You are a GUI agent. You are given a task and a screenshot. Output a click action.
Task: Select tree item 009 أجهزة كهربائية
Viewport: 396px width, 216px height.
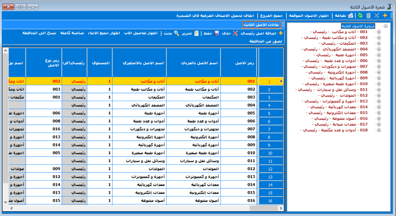338,78
